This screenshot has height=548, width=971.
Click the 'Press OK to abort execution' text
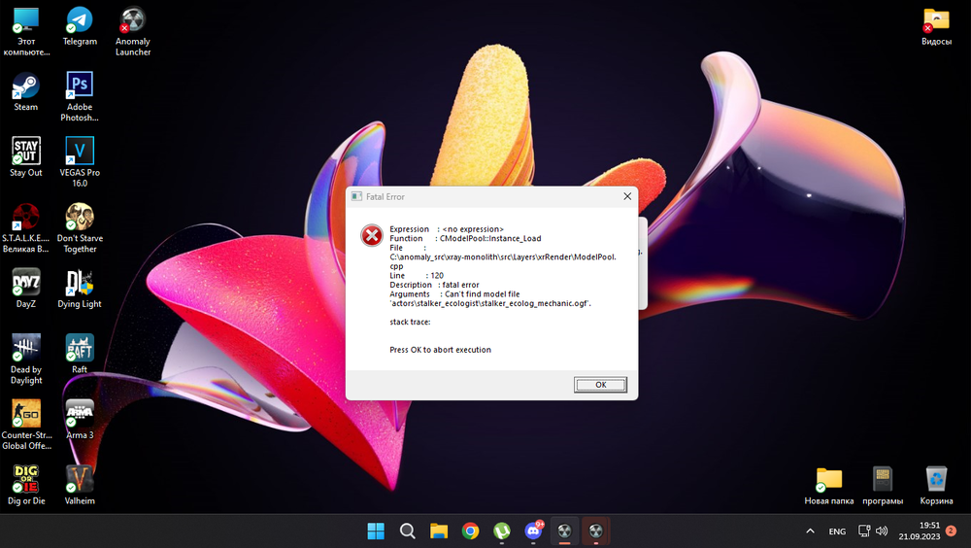pos(440,350)
